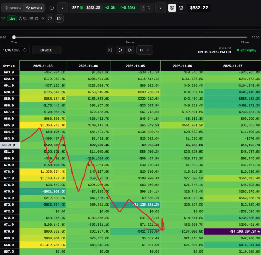This screenshot has width=261, height=255.
Task: Click the $888,184.6K cell
Action: coord(43,99)
